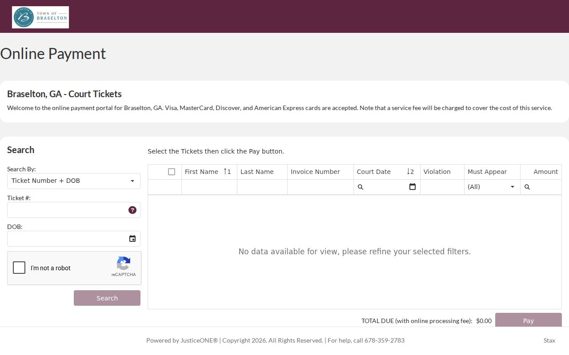Open the DOB calendar picker icon
The height and width of the screenshot is (355, 569).
pos(132,239)
